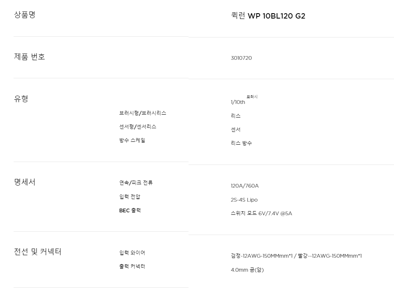Click the 입력 전압 label
This screenshot has height=289, width=394.
[x=130, y=197]
